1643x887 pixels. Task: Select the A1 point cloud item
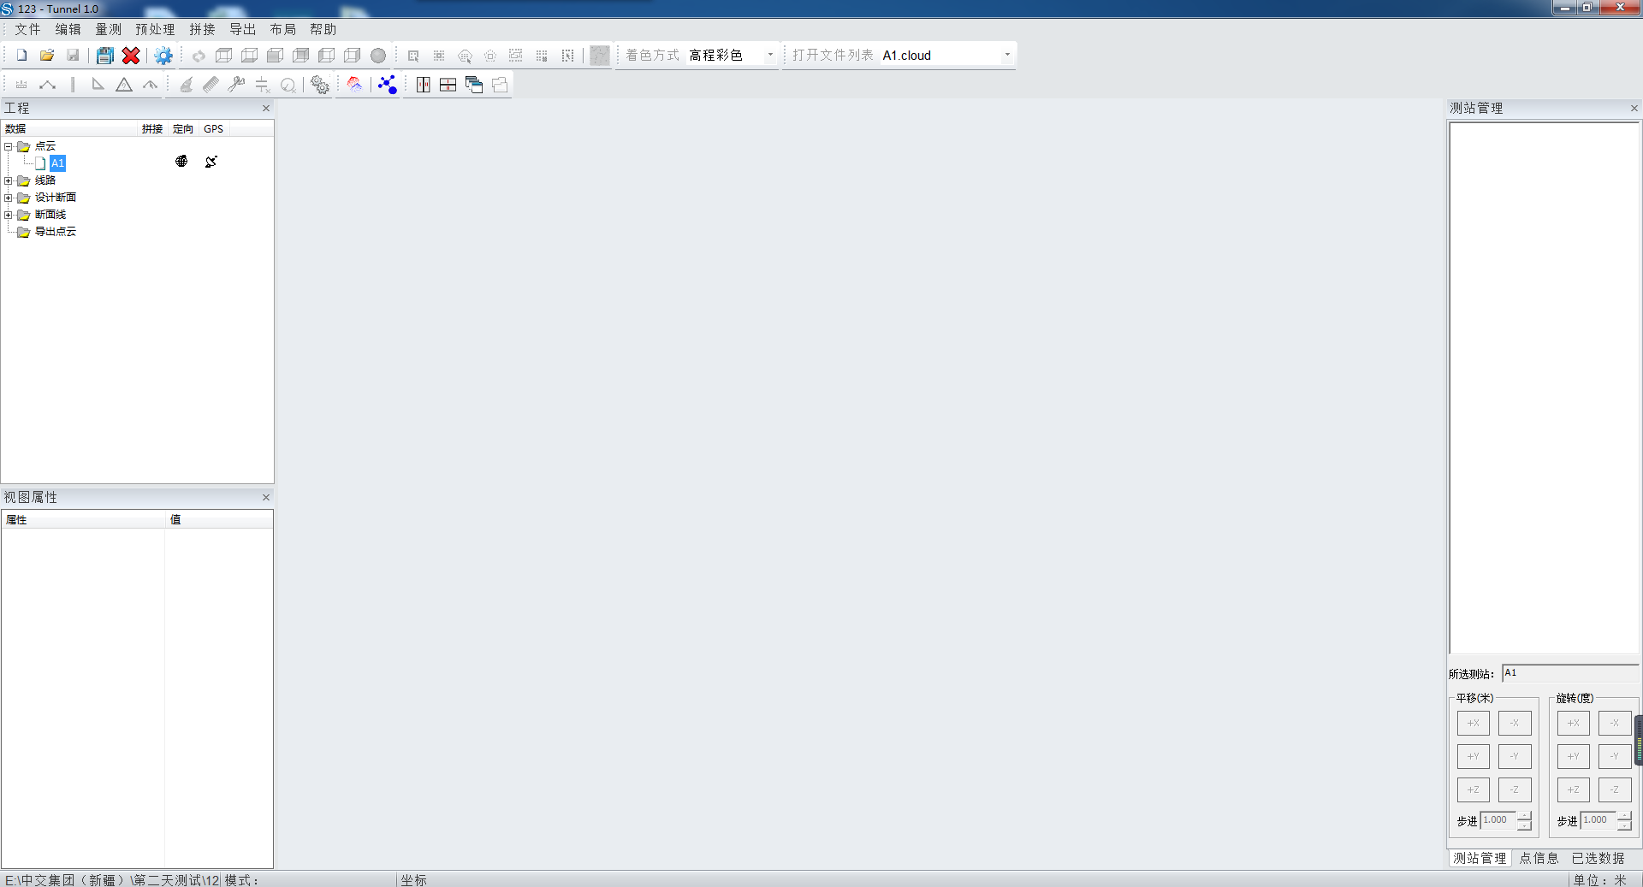(57, 163)
